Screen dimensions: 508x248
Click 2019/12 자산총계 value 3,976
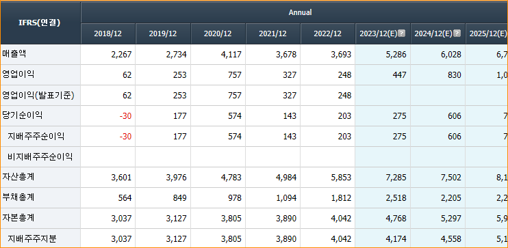(x=176, y=178)
